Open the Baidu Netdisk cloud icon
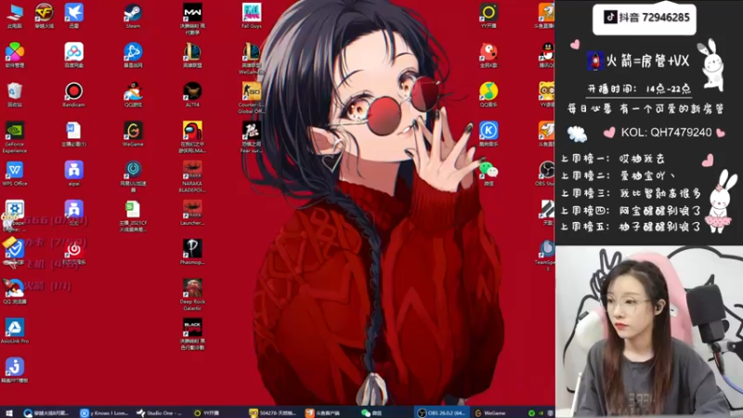This screenshot has height=418, width=743. pos(74,55)
